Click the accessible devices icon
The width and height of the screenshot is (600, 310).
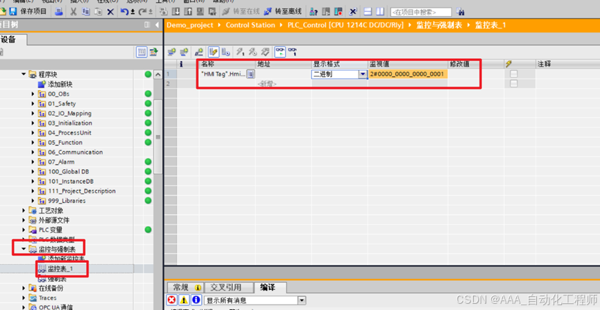[x=314, y=12]
